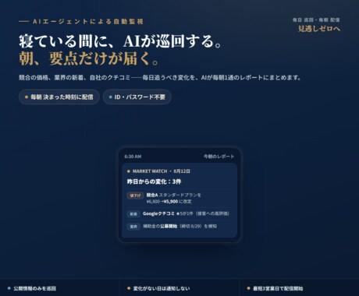Click 昨日からの変化：3件 title
Image resolution: width=359 pixels, height=296 pixels.
pos(154,181)
